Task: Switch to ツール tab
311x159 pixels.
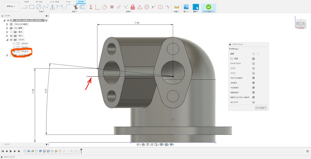Action: tap(68, 2)
